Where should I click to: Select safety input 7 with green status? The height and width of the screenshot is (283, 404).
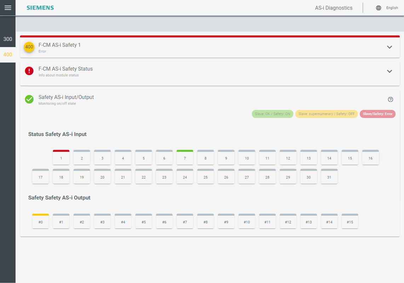pyautogui.click(x=185, y=157)
